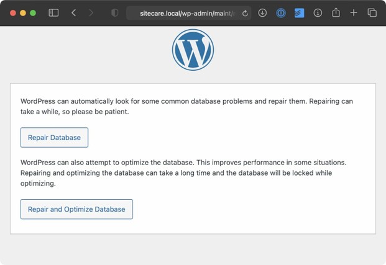Open the 1Password extension
Viewport: 386px width, 265px height.
tap(281, 12)
